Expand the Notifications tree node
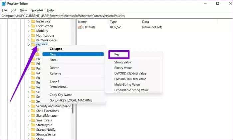This screenshot has width=233, height=140. pyautogui.click(x=29, y=35)
